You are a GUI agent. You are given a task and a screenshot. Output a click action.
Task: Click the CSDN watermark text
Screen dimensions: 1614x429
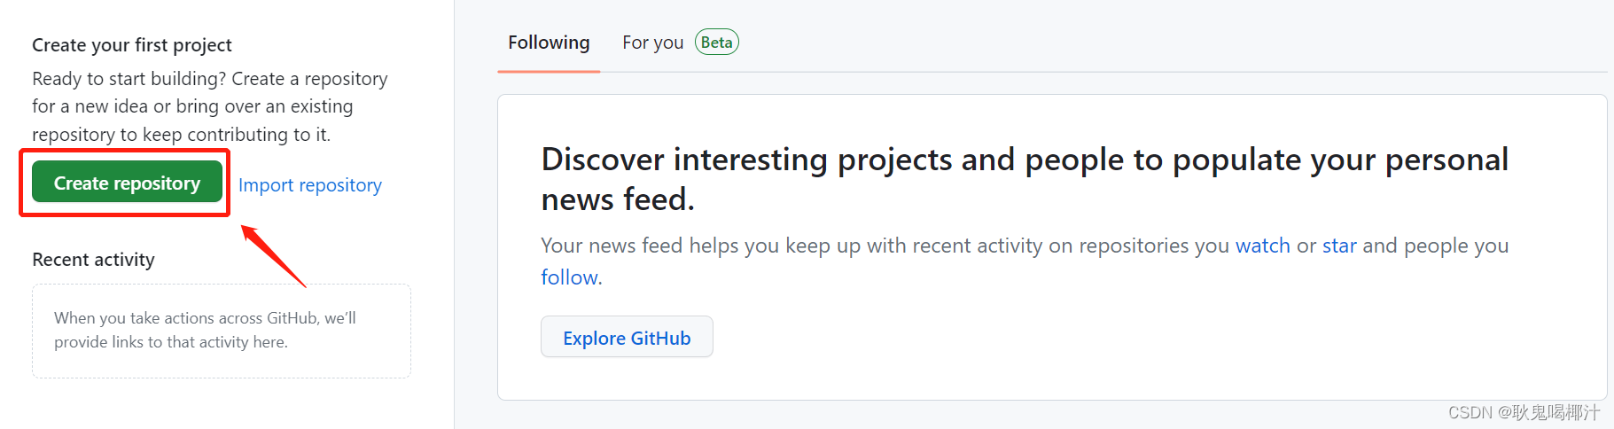1524,412
